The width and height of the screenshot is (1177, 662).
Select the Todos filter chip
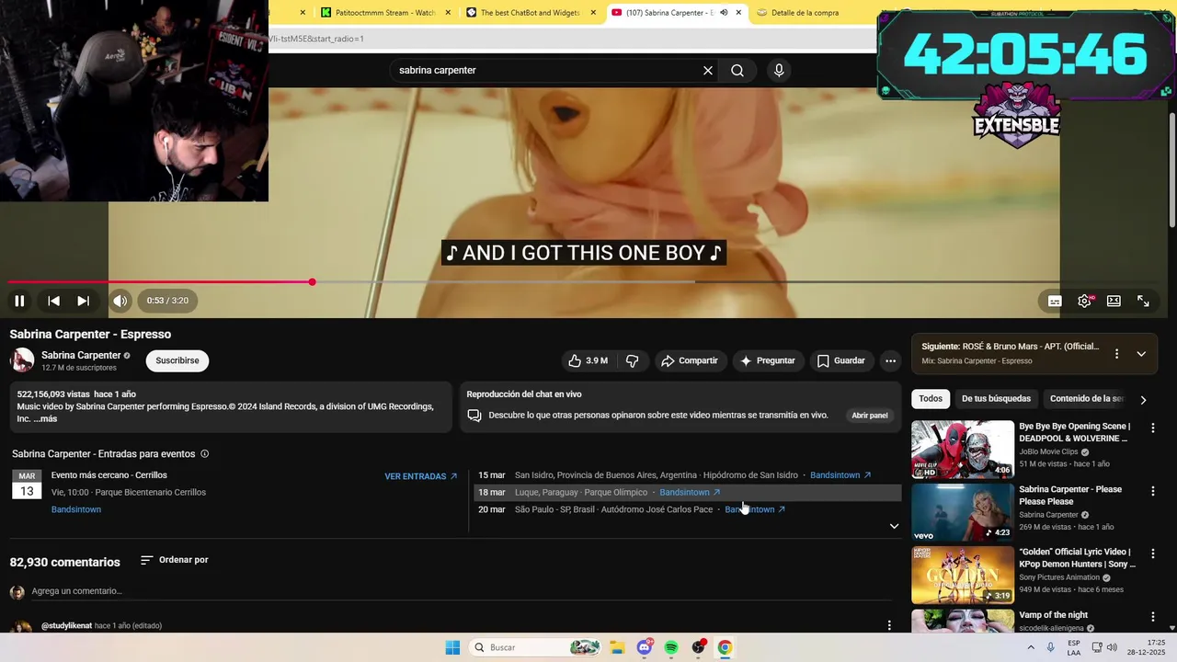pos(931,398)
